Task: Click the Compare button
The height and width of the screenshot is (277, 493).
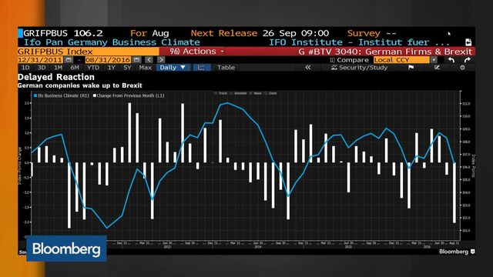Action: (x=349, y=60)
